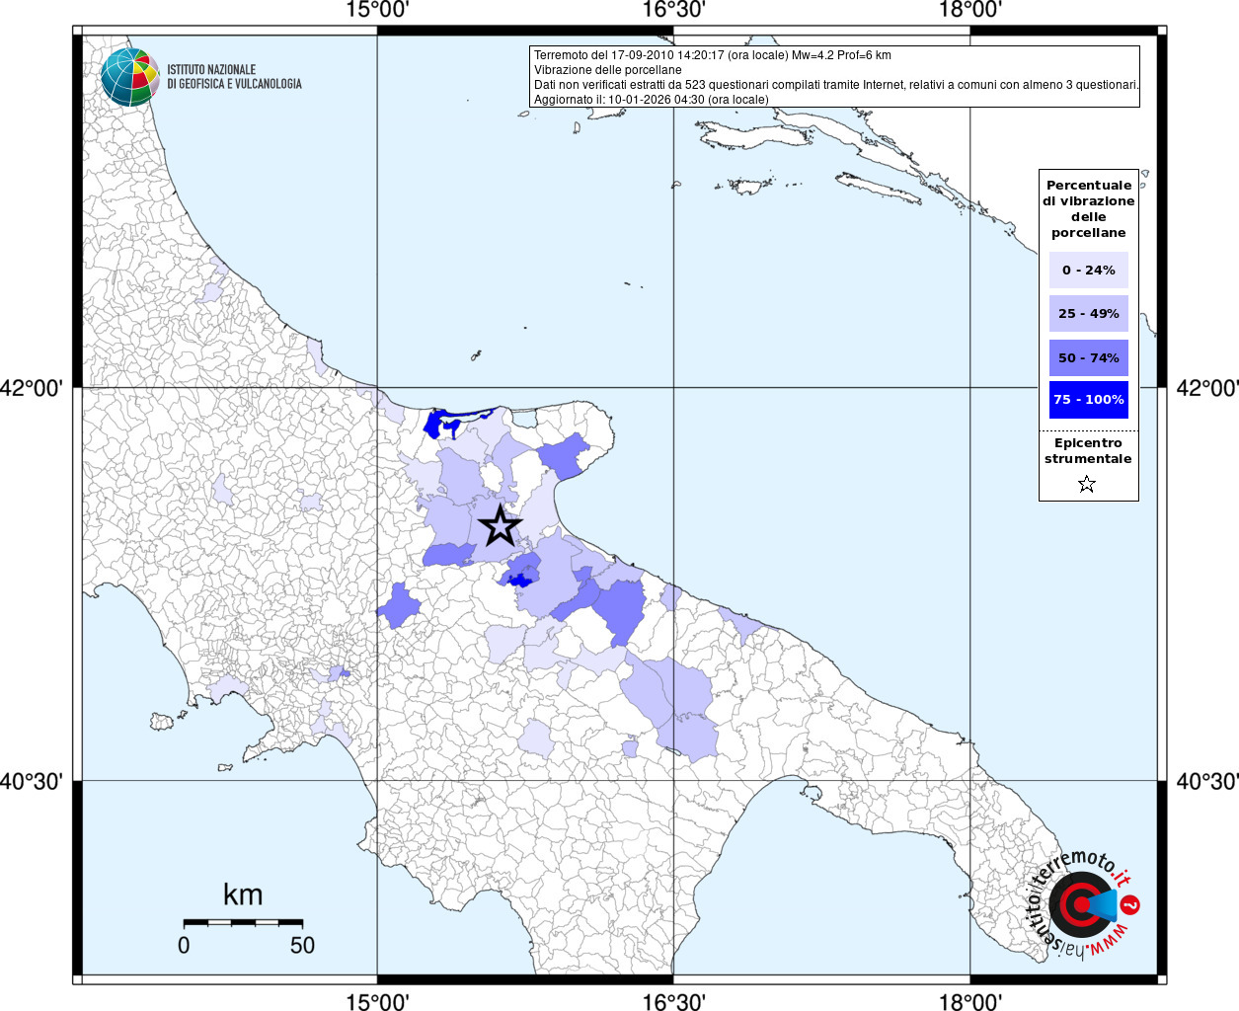Click the 'Percentuale di vibrazione delle porcellane' legend title
The height and width of the screenshot is (1011, 1239).
click(x=1089, y=208)
